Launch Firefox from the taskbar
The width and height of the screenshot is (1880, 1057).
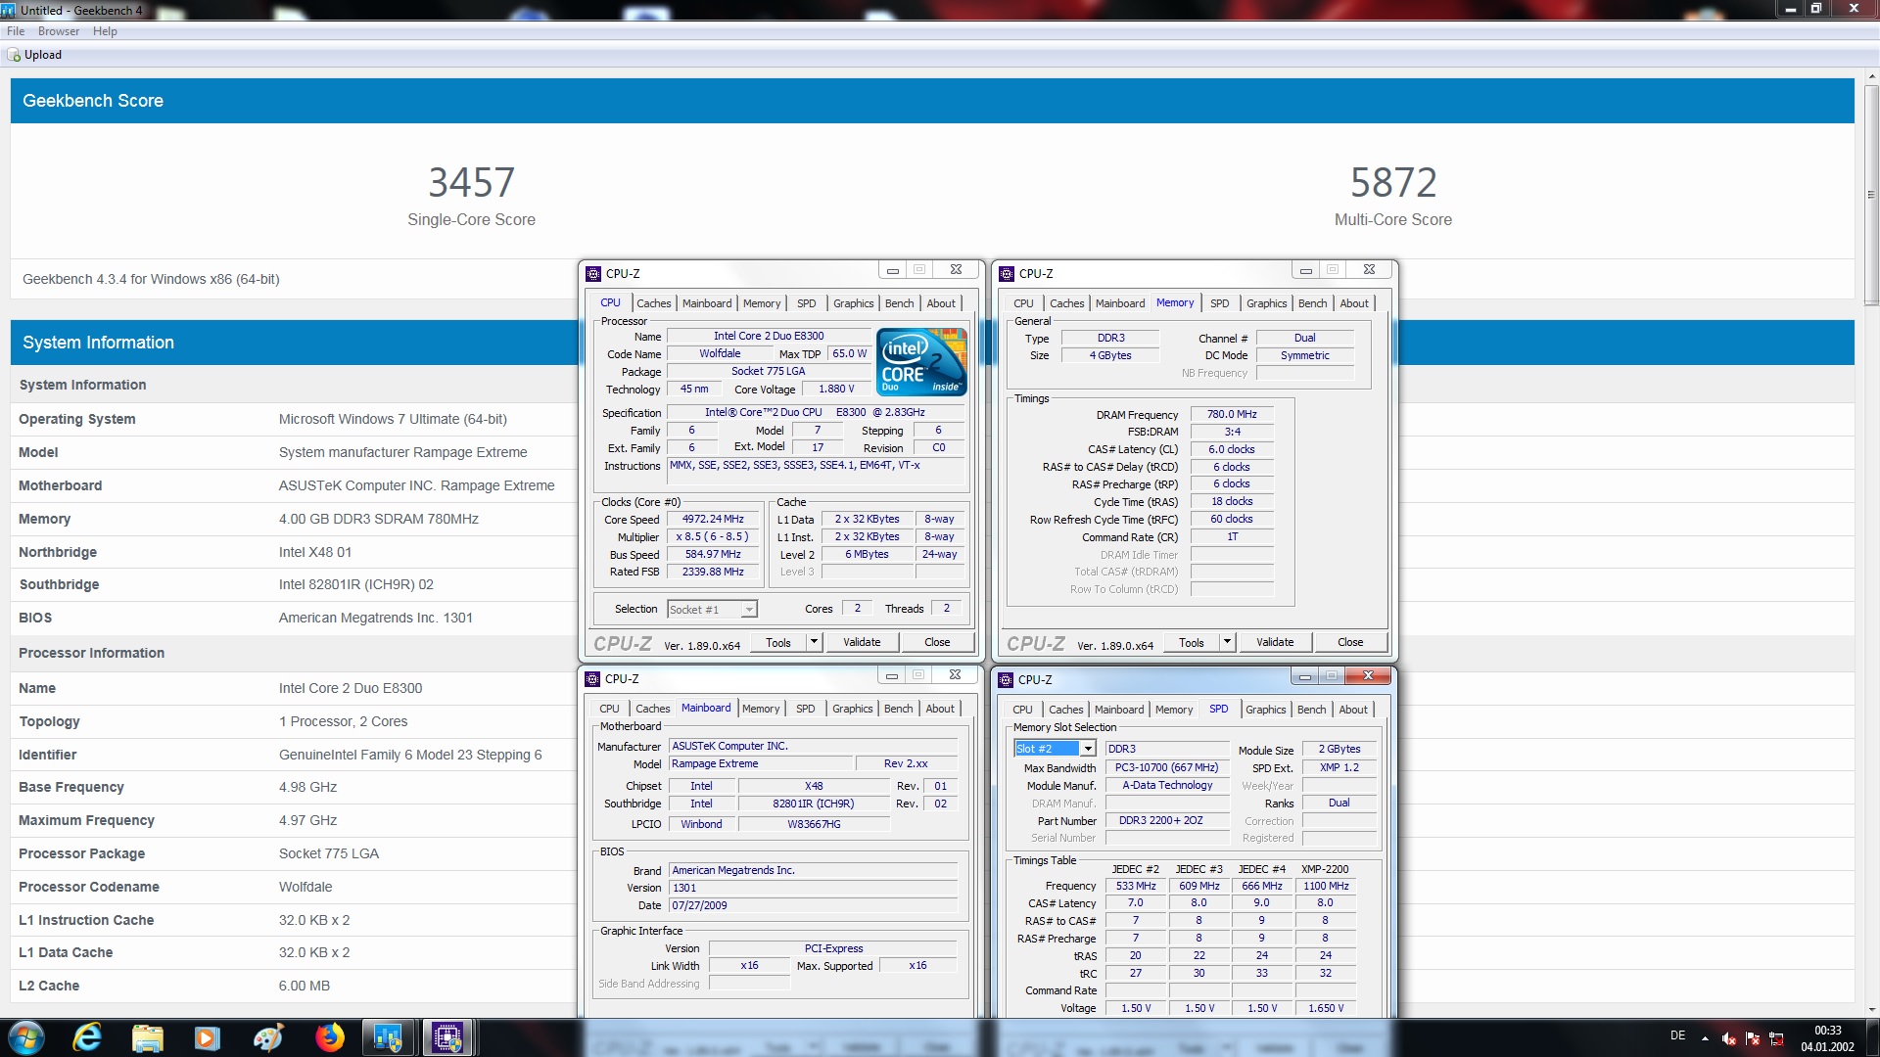[329, 1037]
